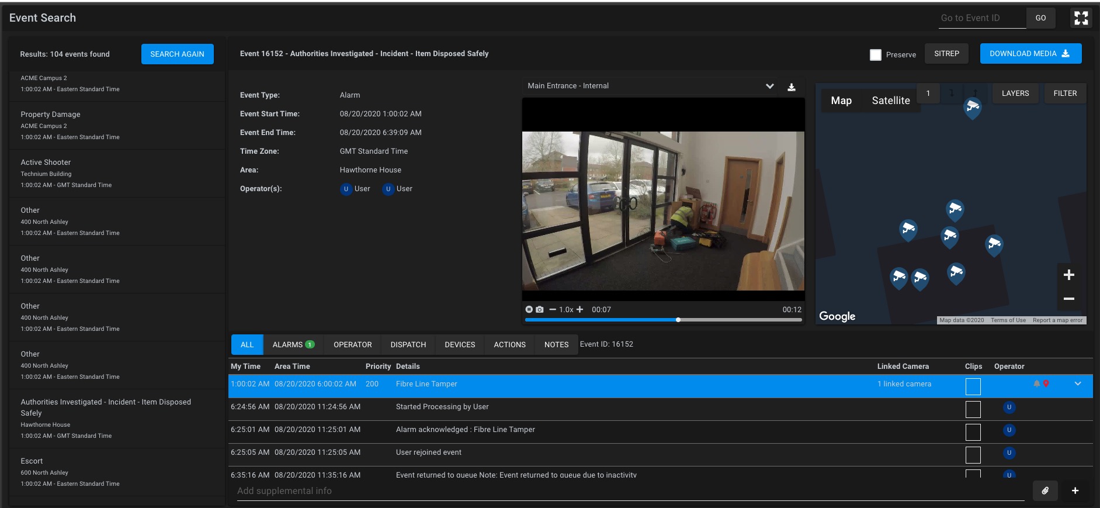Click operator avatar in User rejoined event row
1100x508 pixels.
tap(1009, 453)
